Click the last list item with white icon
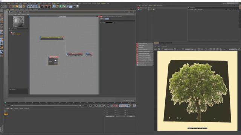The height and width of the screenshot is (135, 241). pos(145,65)
